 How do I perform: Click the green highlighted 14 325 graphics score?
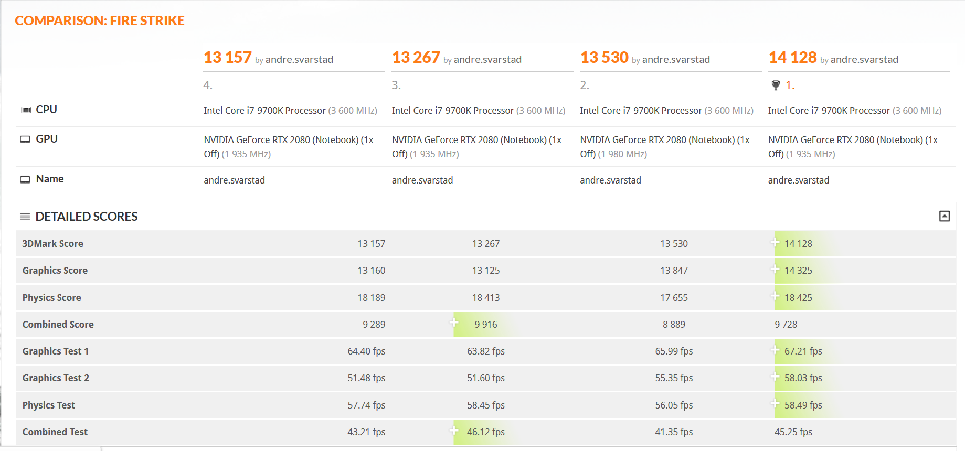[x=798, y=271]
